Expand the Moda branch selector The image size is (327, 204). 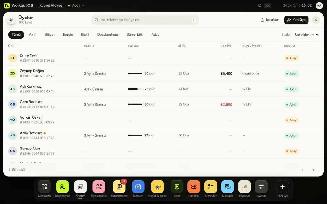76,6
